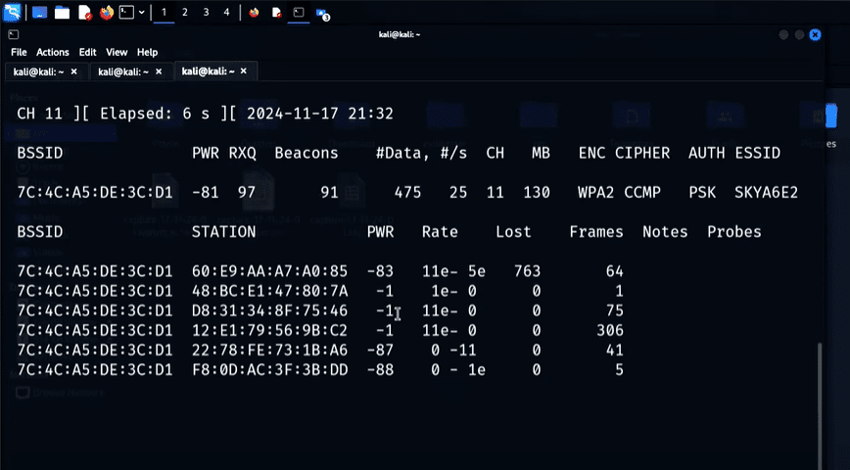Open the Edit menu
850x470 pixels.
[x=88, y=52]
